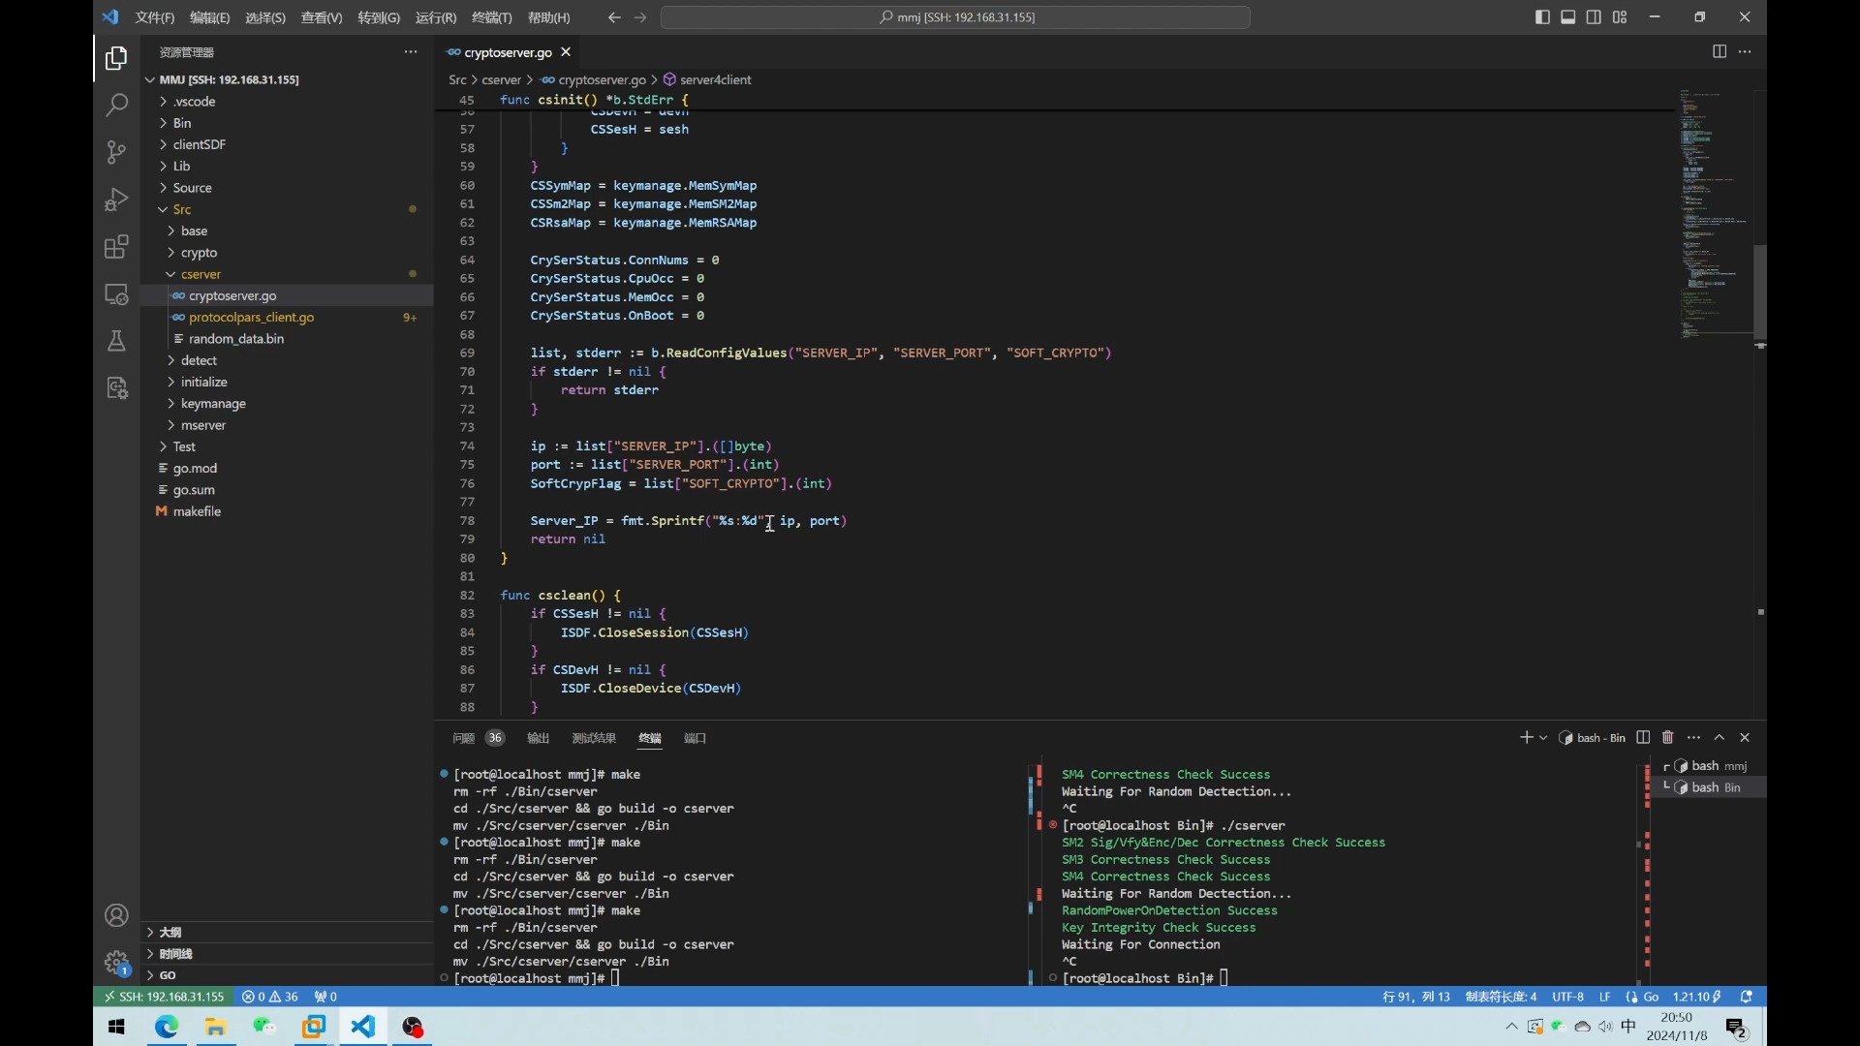The image size is (1860, 1046).
Task: Open Explorer views and more actions
Action: coord(411,52)
